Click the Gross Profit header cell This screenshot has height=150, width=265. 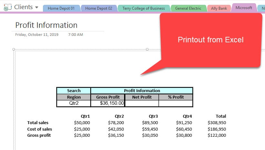click(x=108, y=97)
